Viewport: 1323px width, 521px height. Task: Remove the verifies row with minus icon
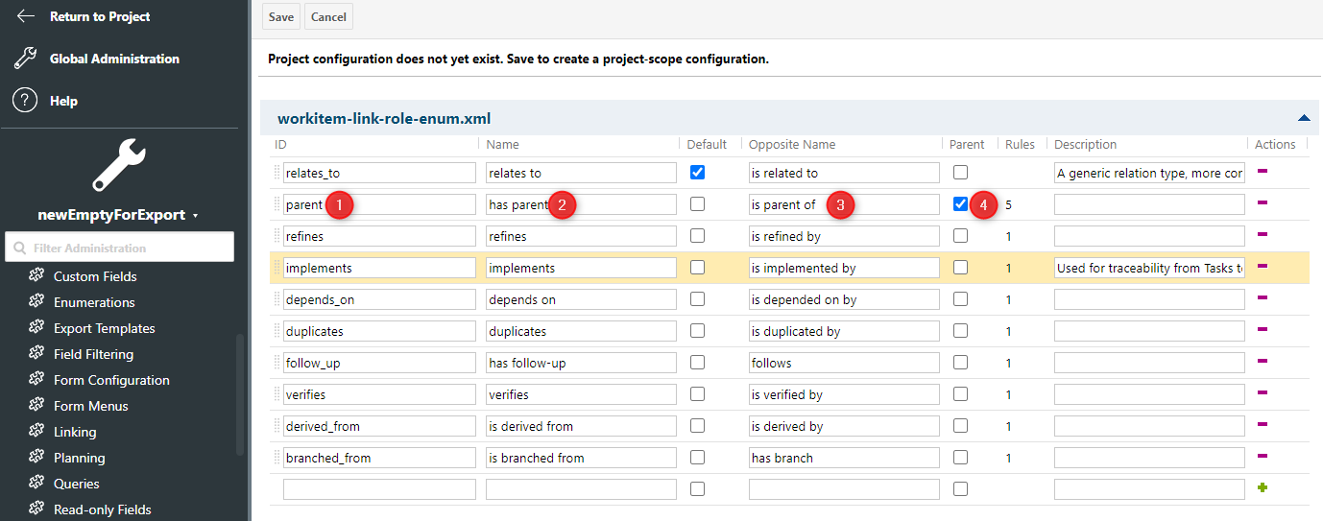1263,393
